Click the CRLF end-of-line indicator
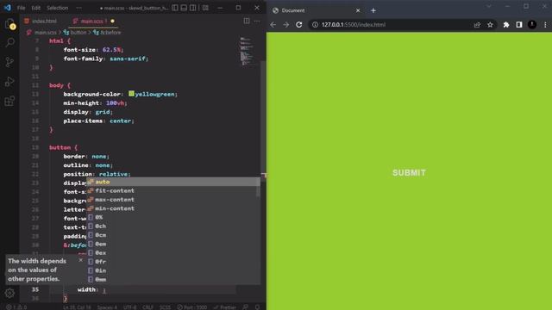Viewport: 552px width, 310px height. pos(147,307)
